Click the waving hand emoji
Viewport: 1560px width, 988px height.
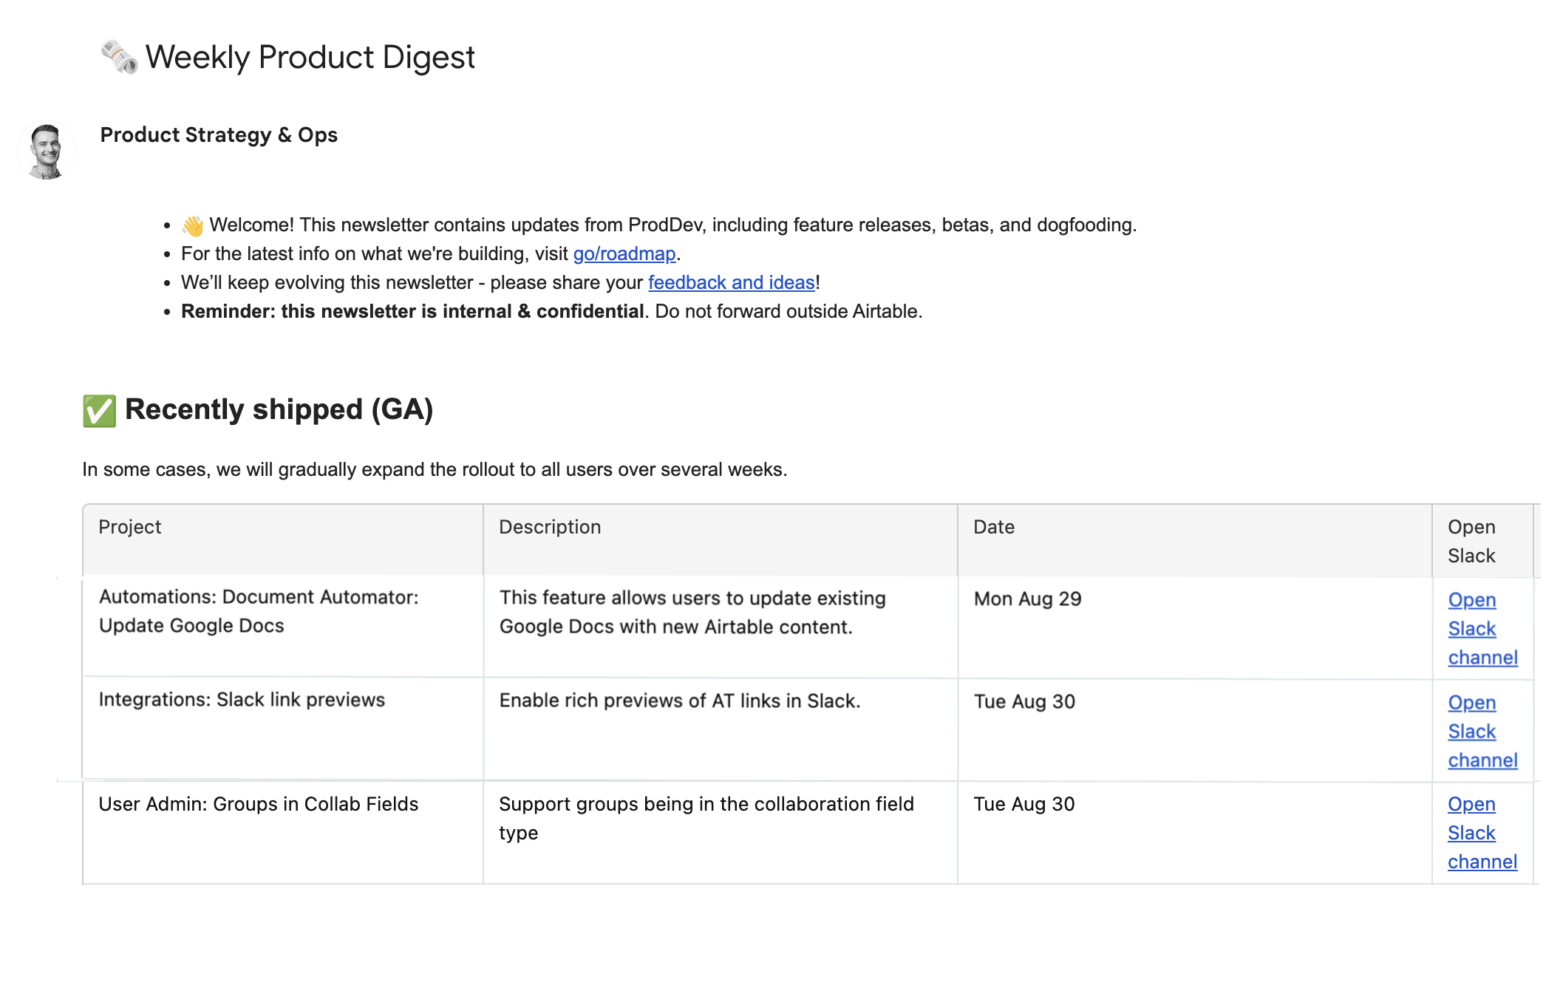click(193, 225)
